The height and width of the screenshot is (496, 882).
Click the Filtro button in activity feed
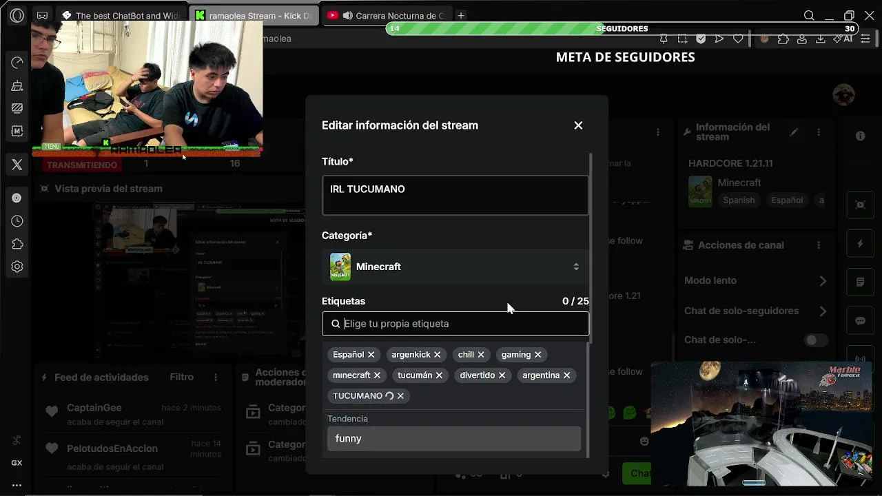(182, 377)
